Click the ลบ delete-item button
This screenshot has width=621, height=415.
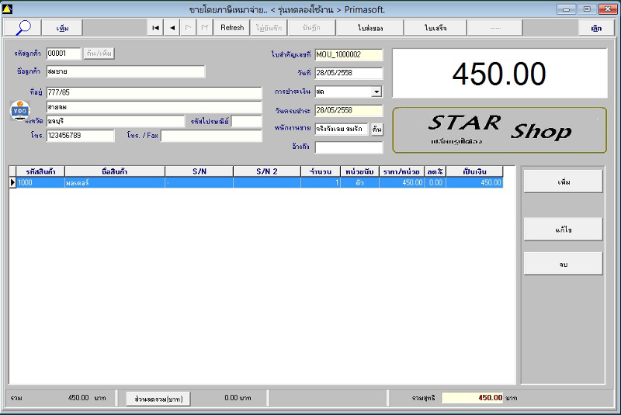[x=564, y=264]
